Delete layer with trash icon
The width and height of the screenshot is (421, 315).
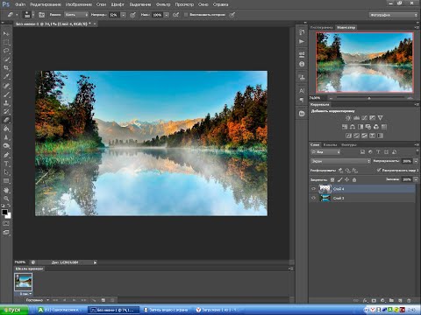[409, 300]
